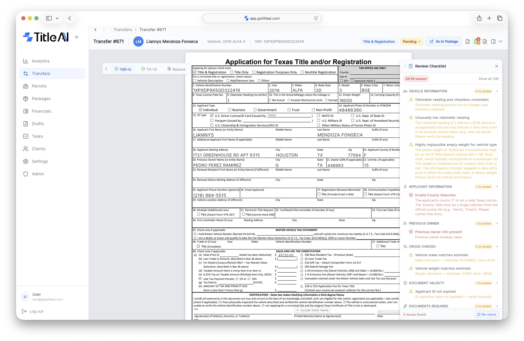Click the browser address bar
The image size is (524, 341).
(262, 18)
